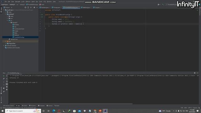Open the user account icon in toolbar
The image size is (201, 113).
click(159, 4)
